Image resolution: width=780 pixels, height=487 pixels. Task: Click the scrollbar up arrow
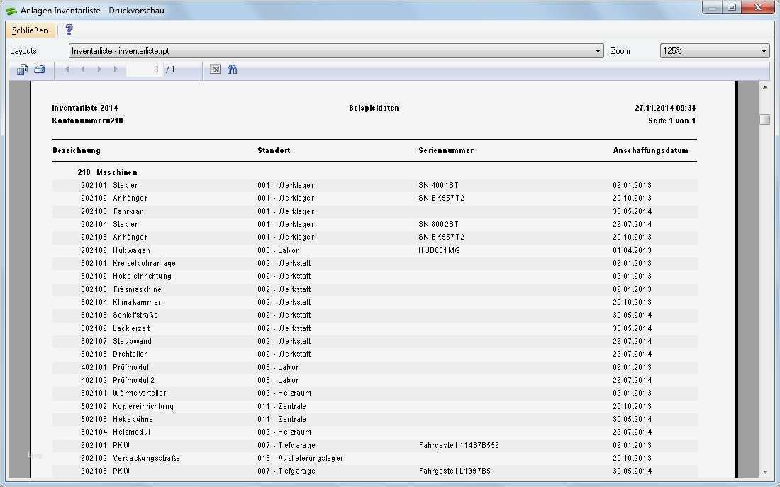[764, 88]
